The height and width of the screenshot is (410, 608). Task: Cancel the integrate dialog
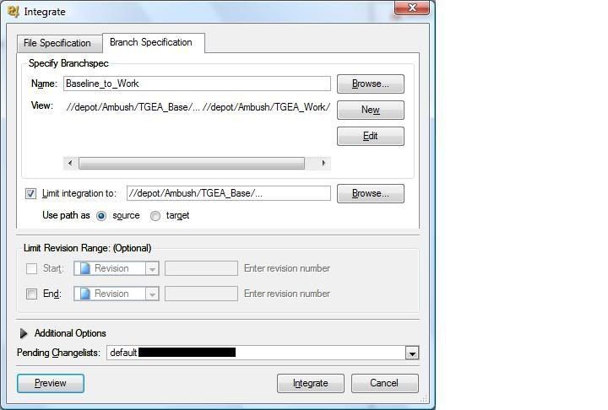tap(384, 383)
